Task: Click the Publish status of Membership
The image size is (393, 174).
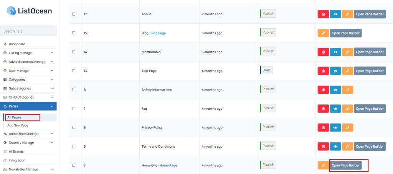Action: [x=268, y=51]
